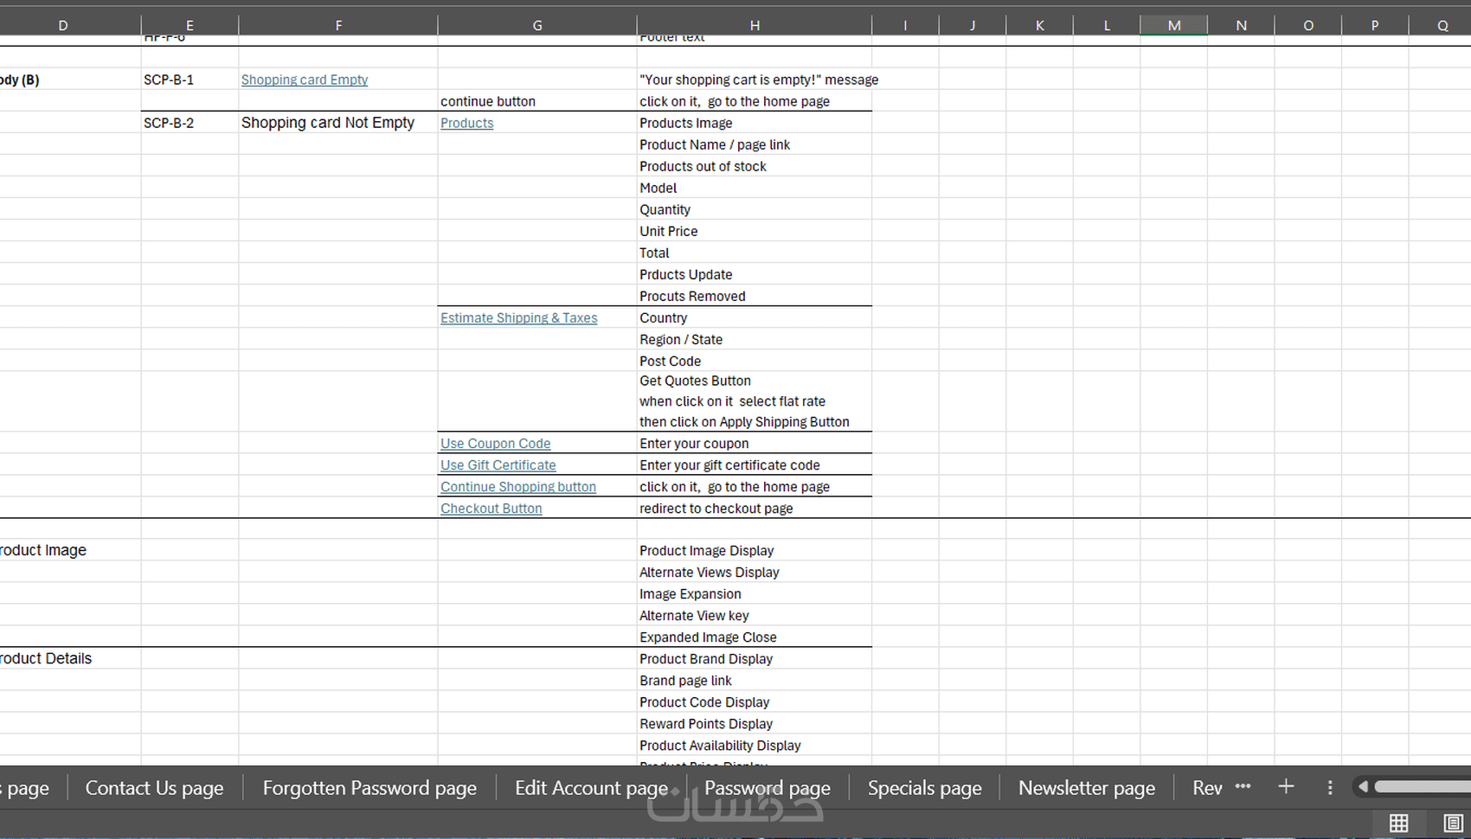The height and width of the screenshot is (839, 1471).
Task: Click the 'Your shopping cart is empty!' message cell
Action: click(x=755, y=80)
